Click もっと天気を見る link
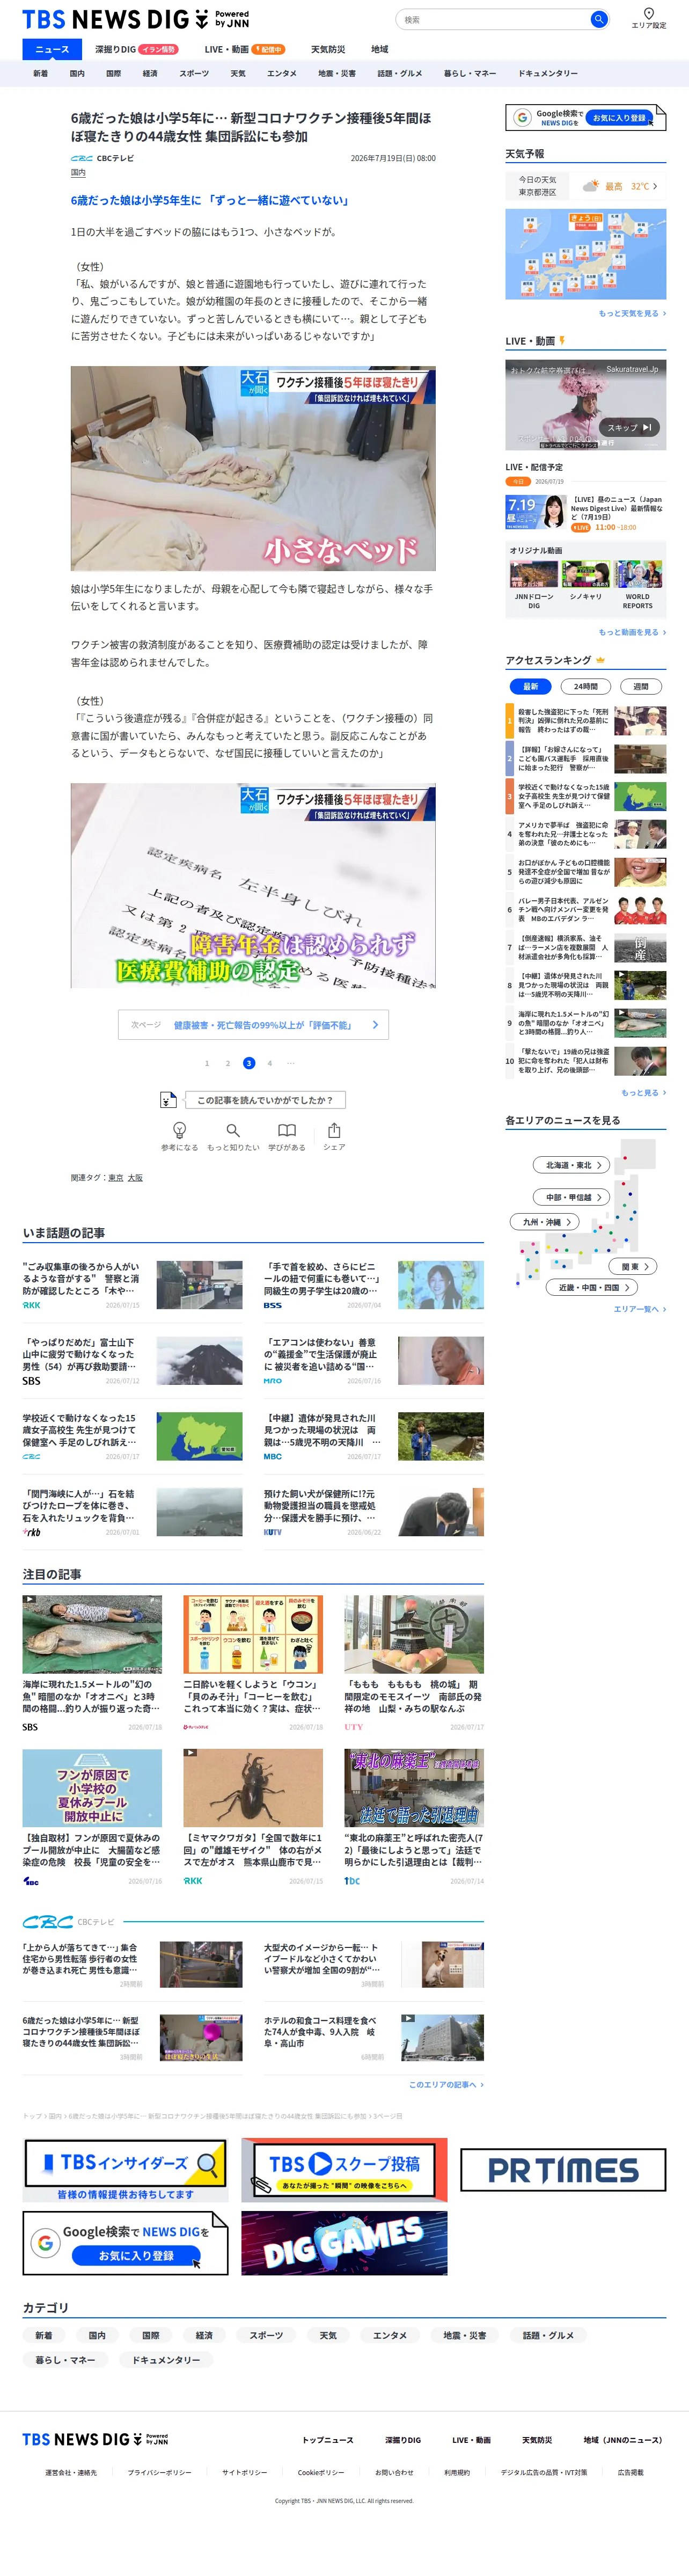Image resolution: width=689 pixels, height=2576 pixels. [x=632, y=313]
